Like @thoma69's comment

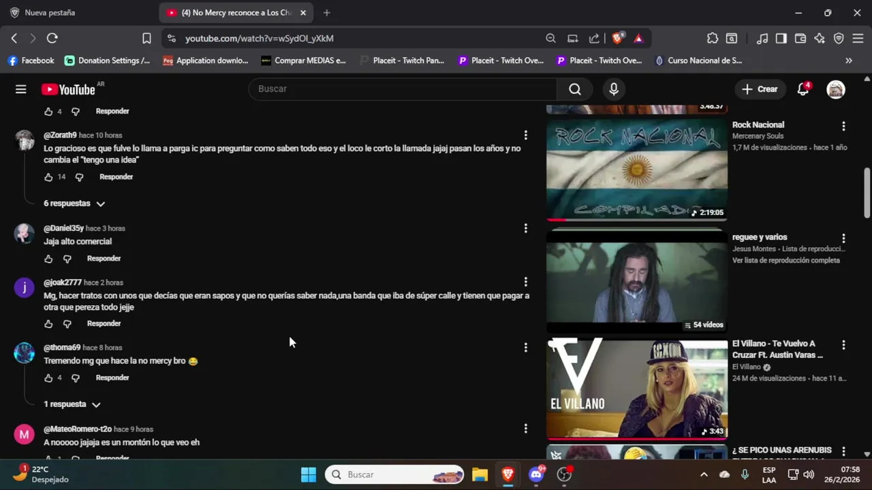pos(48,378)
